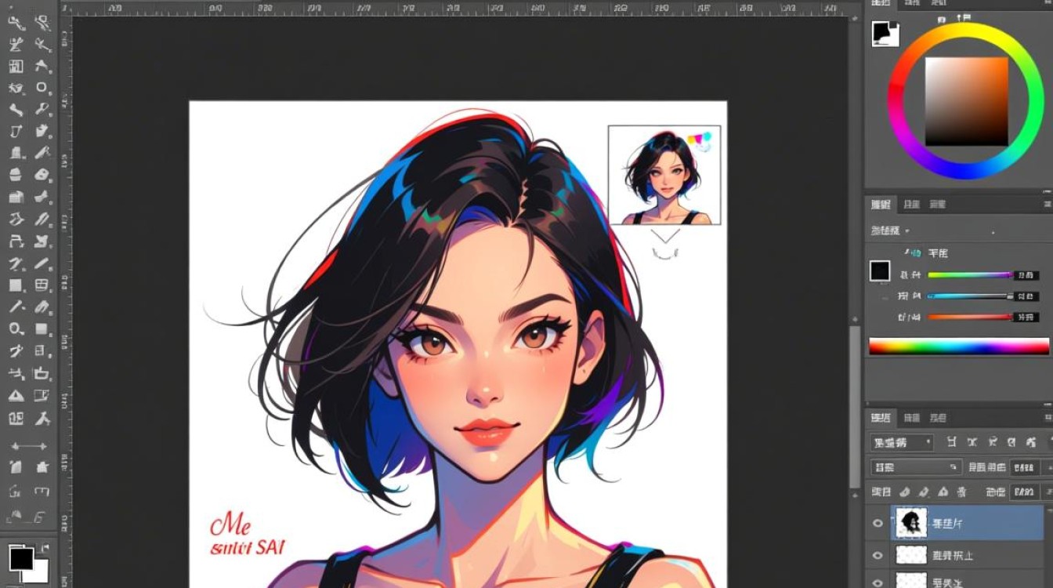The width and height of the screenshot is (1053, 588).
Task: Toggle visibility of the second layer in list
Action: pyautogui.click(x=877, y=556)
